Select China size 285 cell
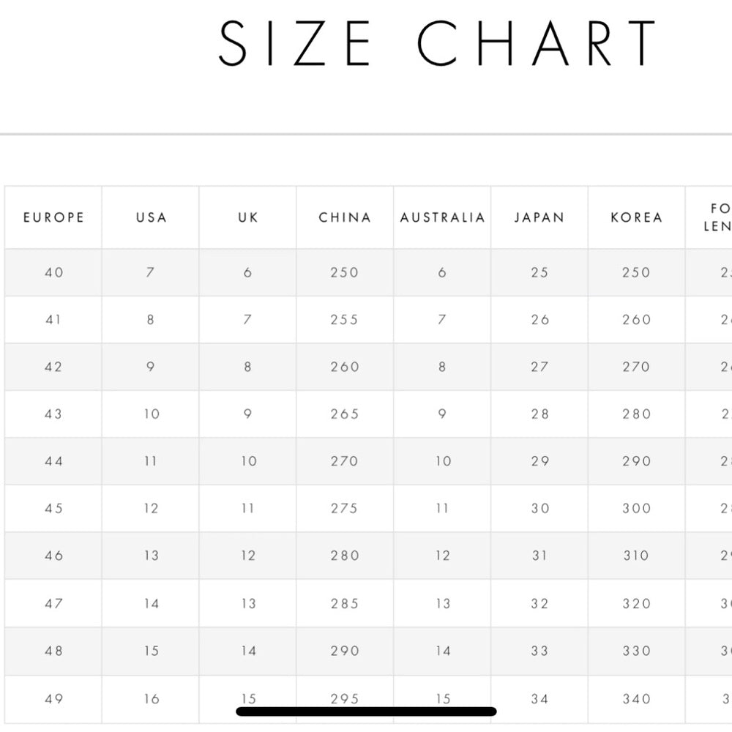This screenshot has height=732, width=732. [x=345, y=604]
